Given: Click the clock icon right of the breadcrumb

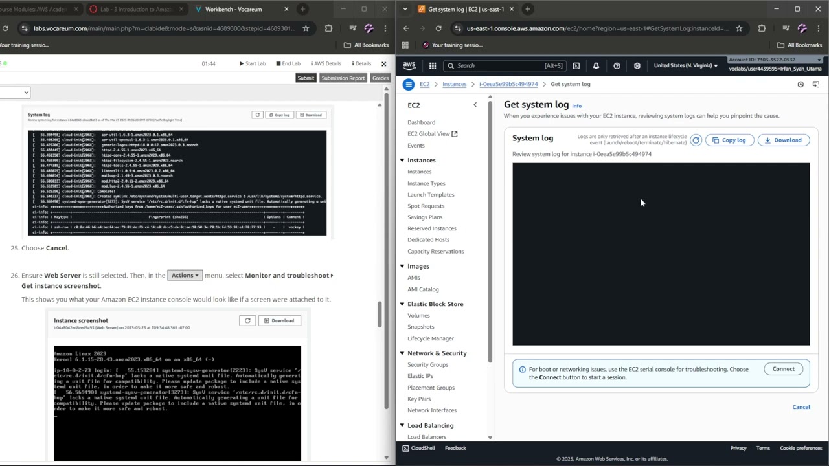Looking at the screenshot, I should pos(801,84).
